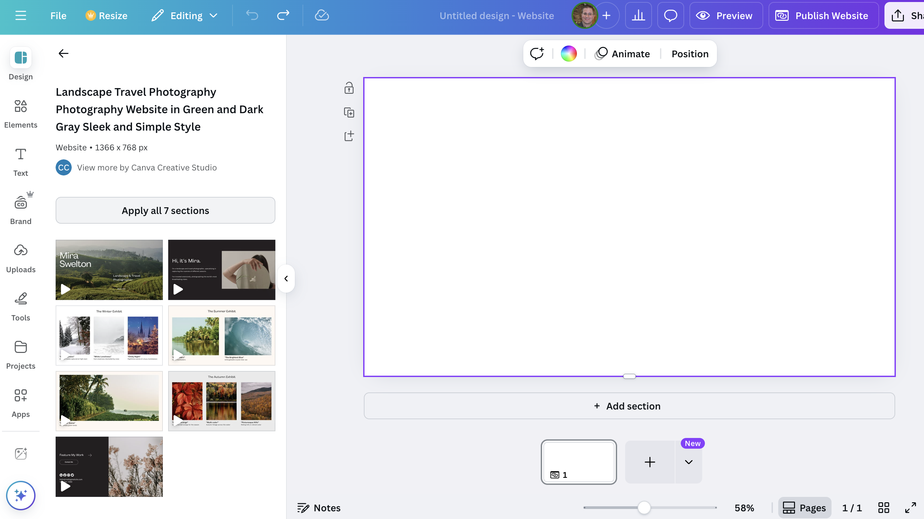Toggle the Pages thumbnail view

pos(804,508)
